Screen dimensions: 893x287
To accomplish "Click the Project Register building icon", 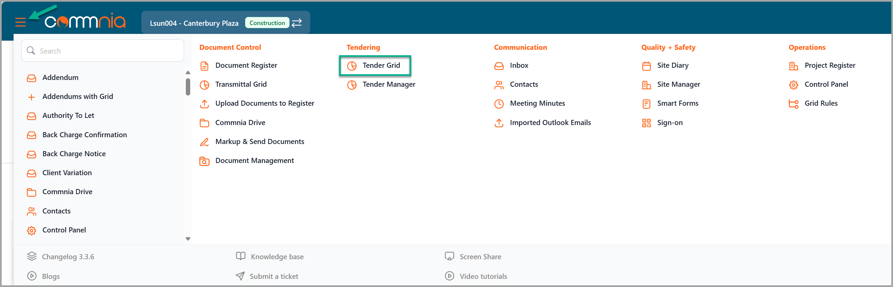I will tap(794, 66).
